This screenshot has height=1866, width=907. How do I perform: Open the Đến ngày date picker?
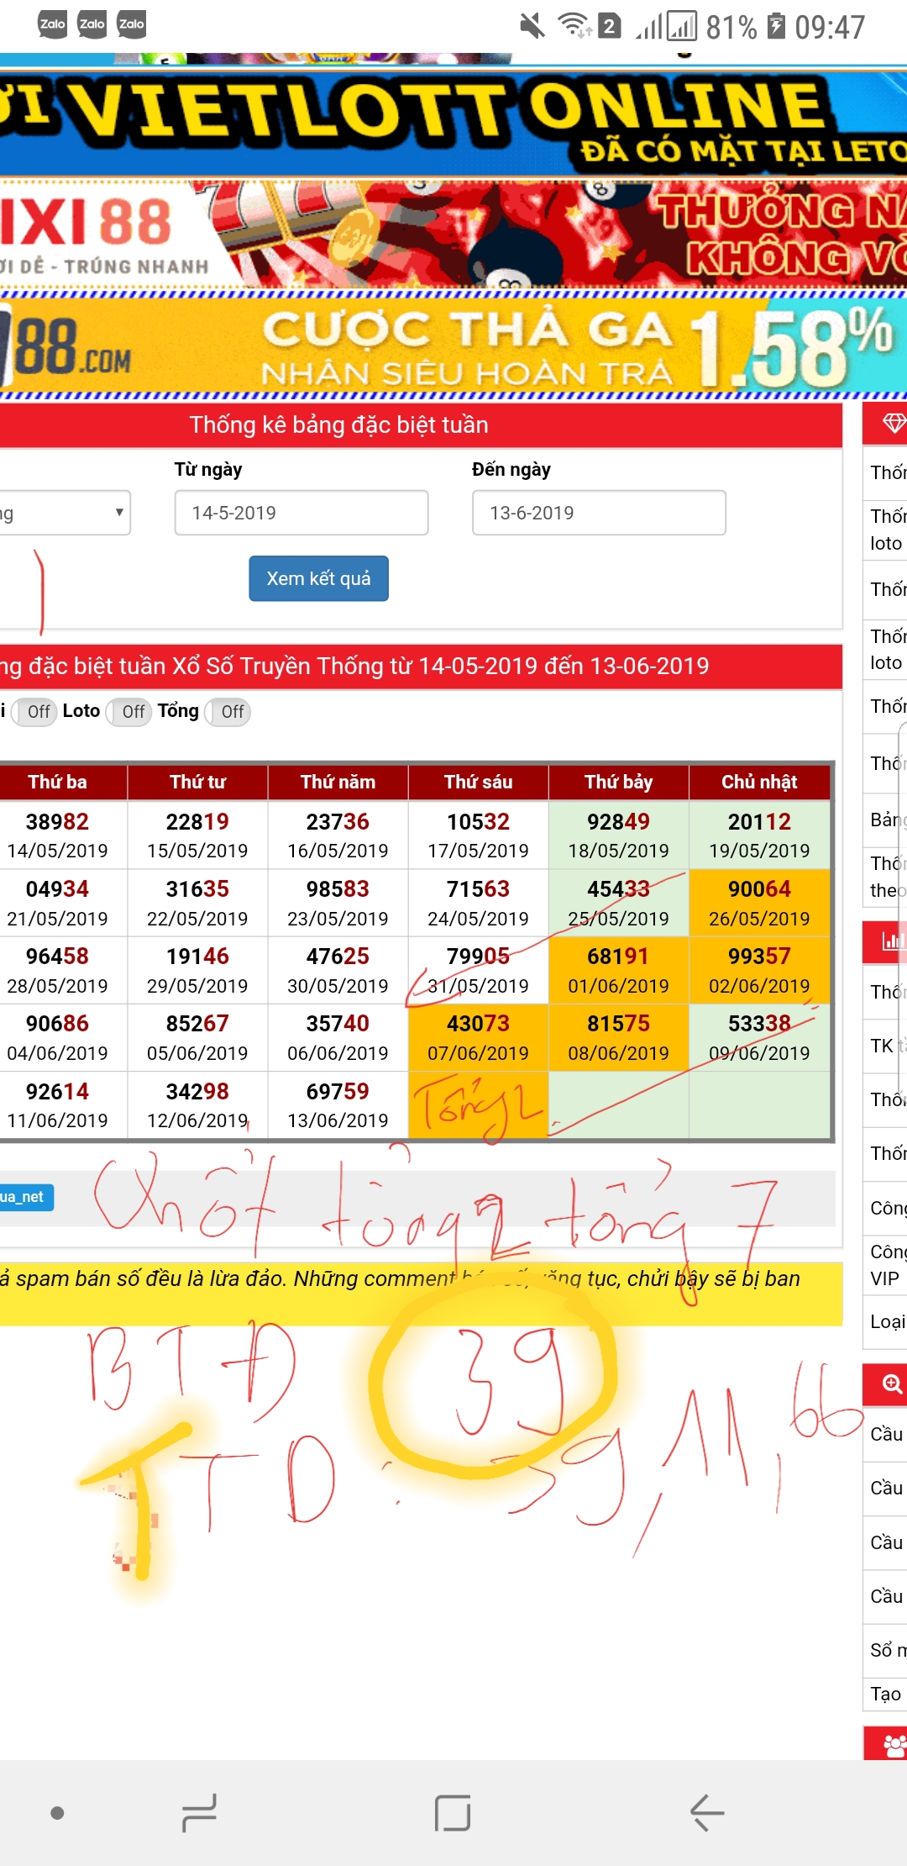point(599,513)
